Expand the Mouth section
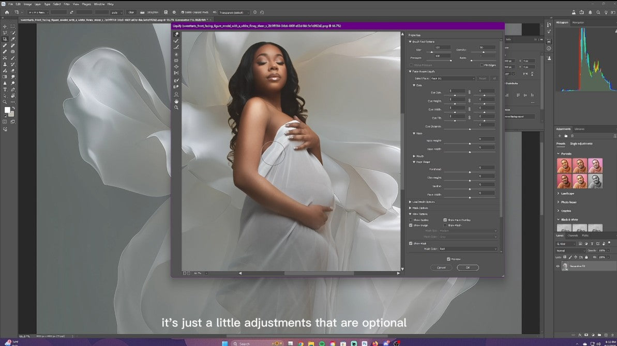Screen dimensions: 617x346 click(x=415, y=156)
